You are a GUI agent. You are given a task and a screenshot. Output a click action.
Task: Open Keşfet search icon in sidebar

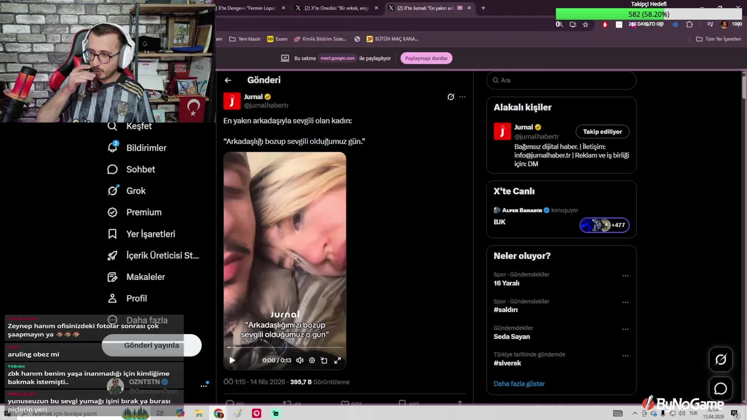coord(113,126)
